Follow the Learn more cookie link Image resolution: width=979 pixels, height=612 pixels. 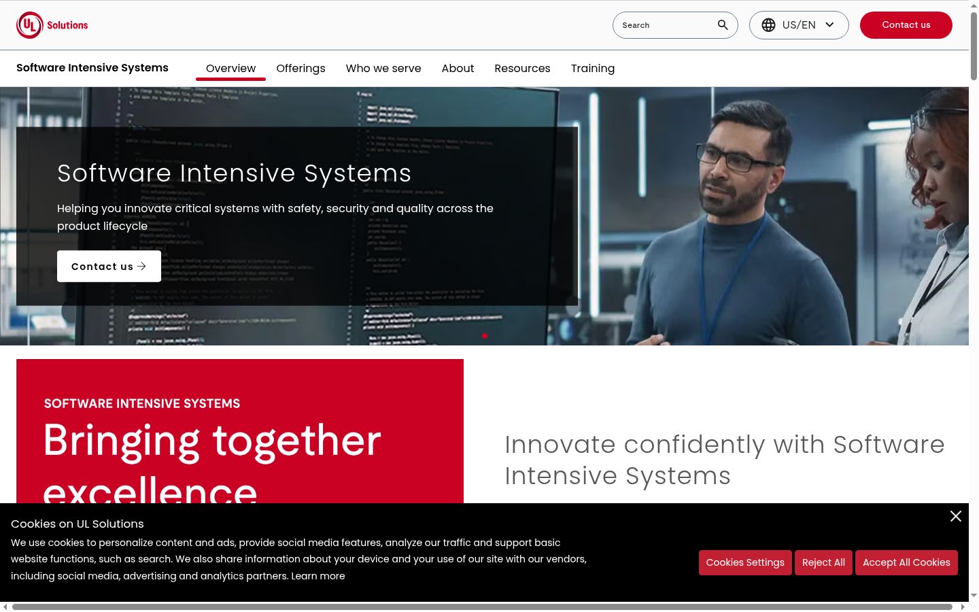[x=318, y=576]
